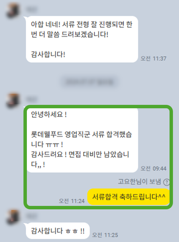The width and height of the screenshot is (179, 242).
Task: Select the yellow 서류합격 축하드립니다^^ bubble
Action: tap(129, 197)
